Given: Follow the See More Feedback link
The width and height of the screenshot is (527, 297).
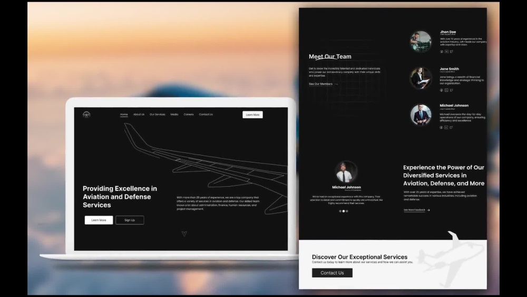Looking at the screenshot, I should pos(414,210).
